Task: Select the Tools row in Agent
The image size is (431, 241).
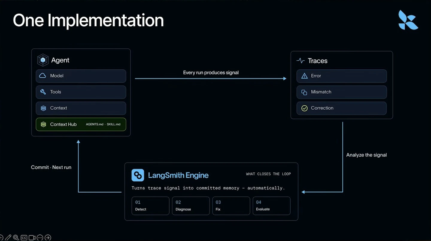Action: [81, 92]
